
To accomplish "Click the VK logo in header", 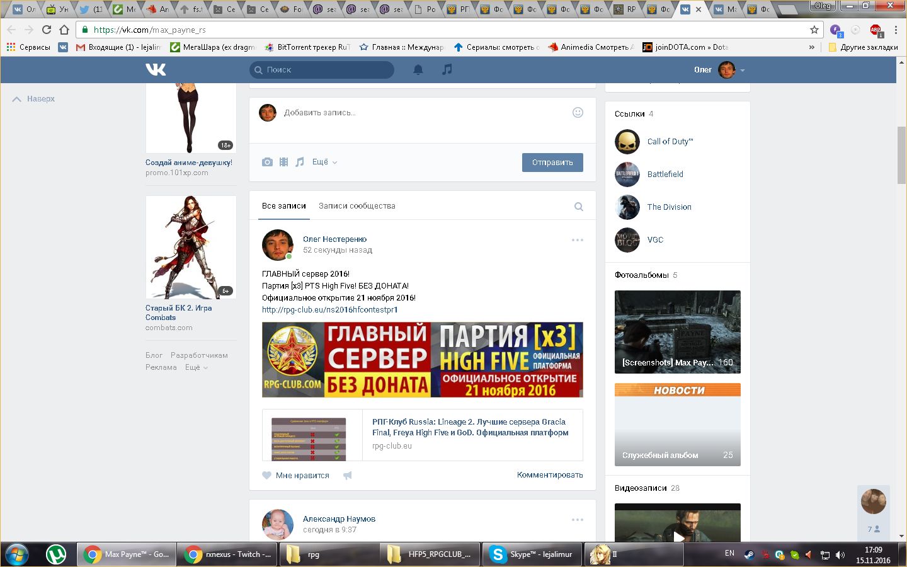I will [156, 70].
